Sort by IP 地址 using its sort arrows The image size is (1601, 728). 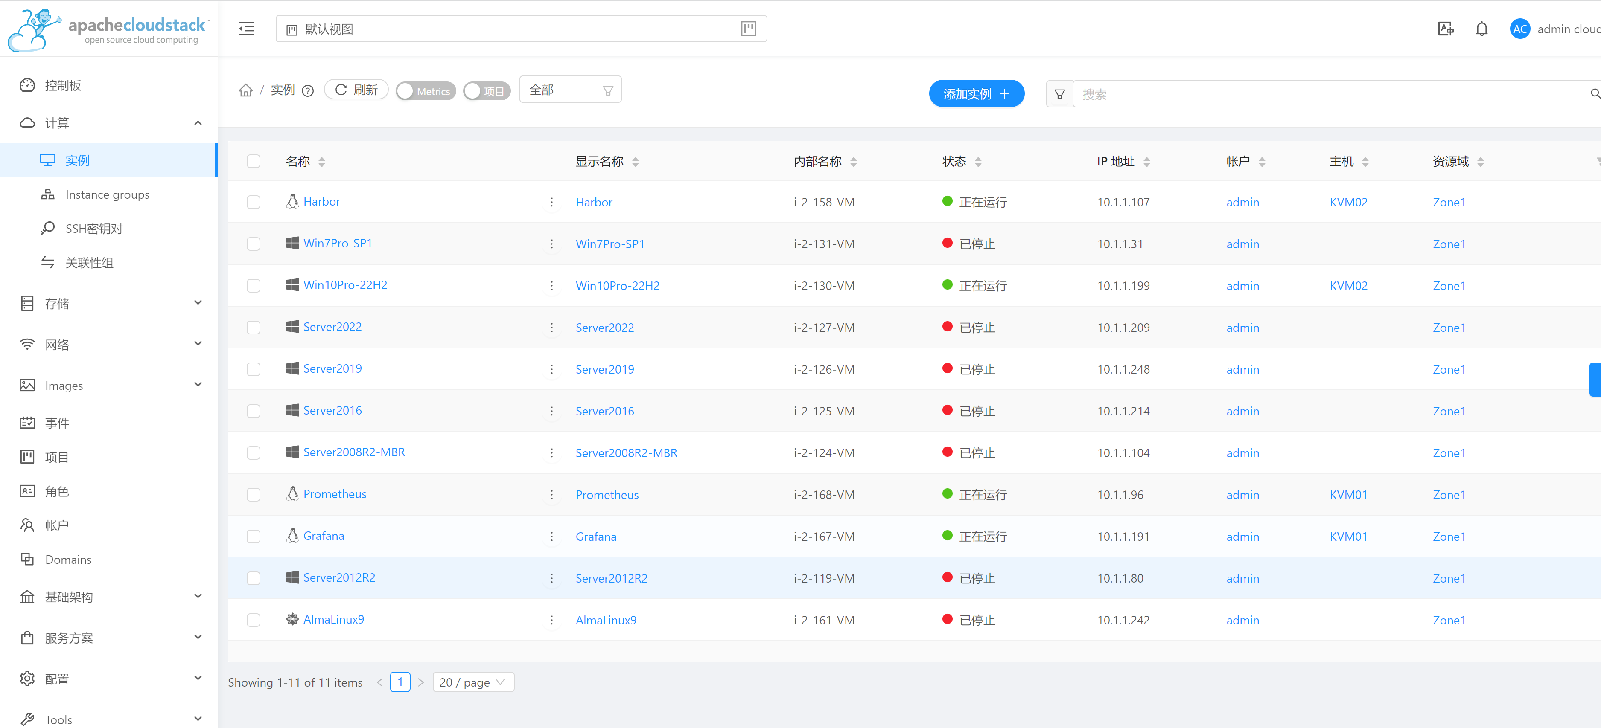point(1146,162)
